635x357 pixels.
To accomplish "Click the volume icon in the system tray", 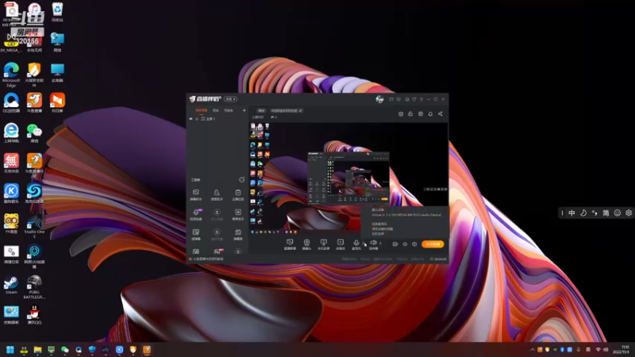I will pos(606,350).
